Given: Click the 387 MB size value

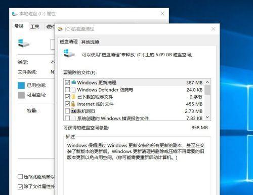Looking at the screenshot, I should click(194, 83).
